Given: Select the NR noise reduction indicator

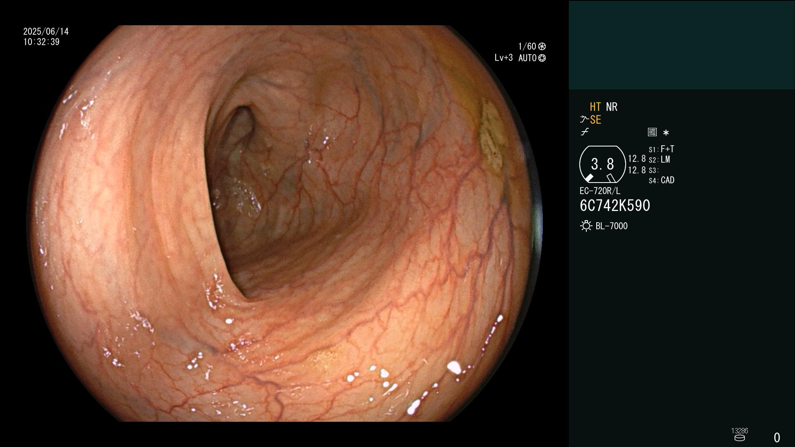Looking at the screenshot, I should point(612,107).
